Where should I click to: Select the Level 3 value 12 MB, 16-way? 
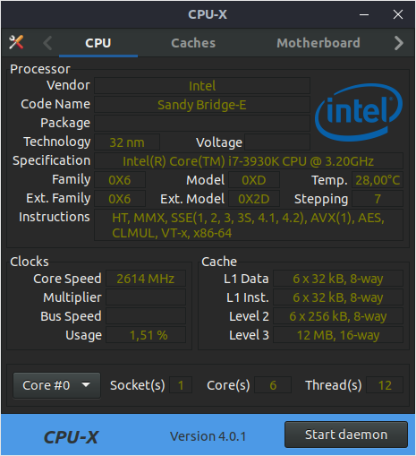338,335
